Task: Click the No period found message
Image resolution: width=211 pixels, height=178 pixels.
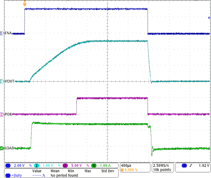Action: [x=64, y=175]
